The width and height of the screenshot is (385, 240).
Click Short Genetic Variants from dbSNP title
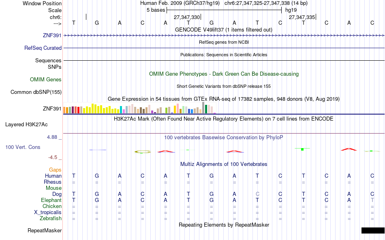[x=224, y=86]
